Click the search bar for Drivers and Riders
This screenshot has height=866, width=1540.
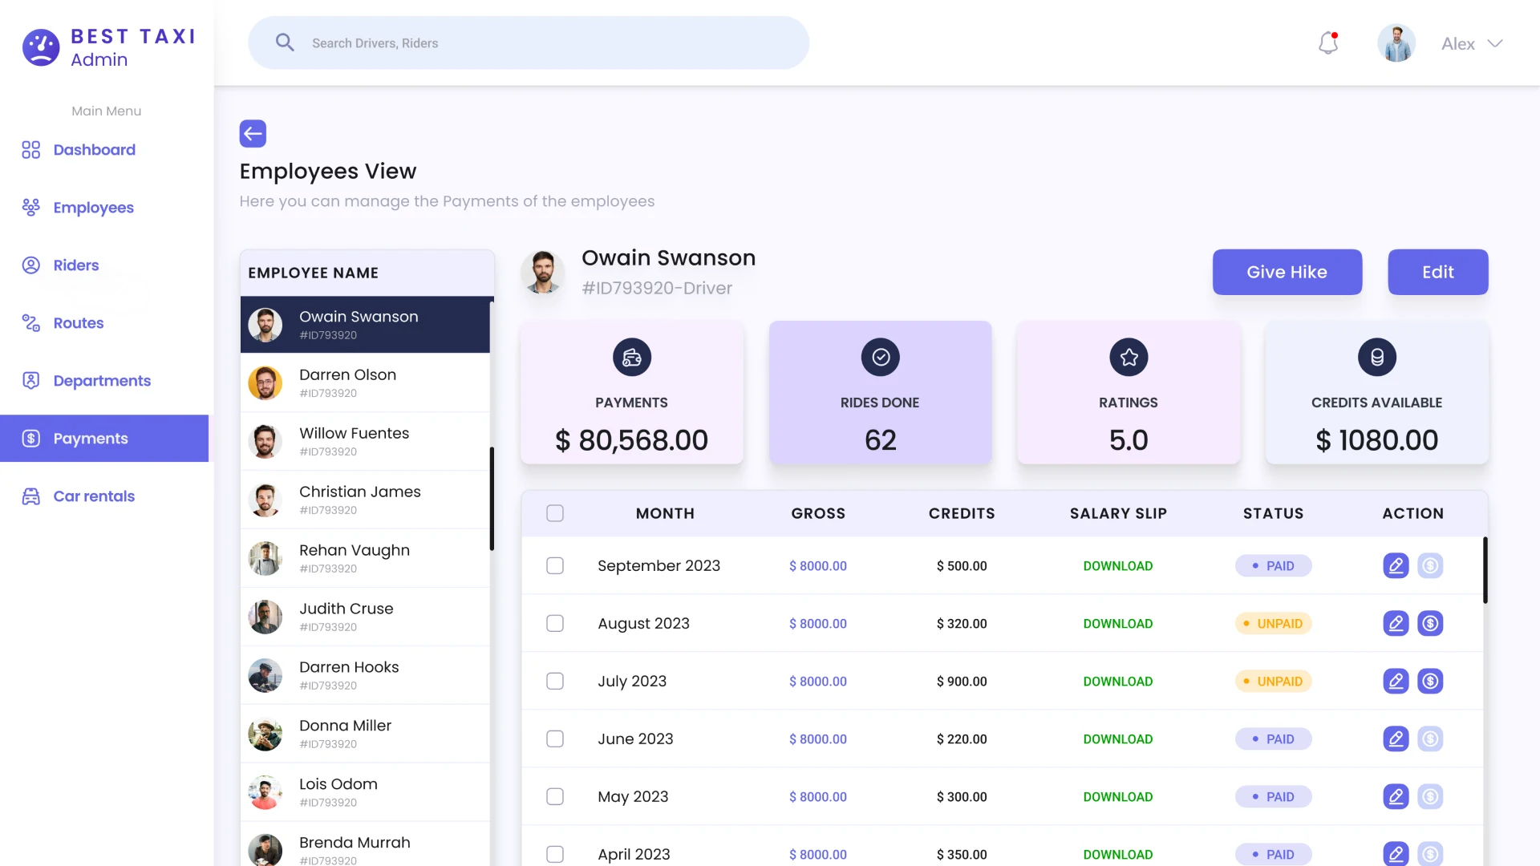click(x=528, y=42)
